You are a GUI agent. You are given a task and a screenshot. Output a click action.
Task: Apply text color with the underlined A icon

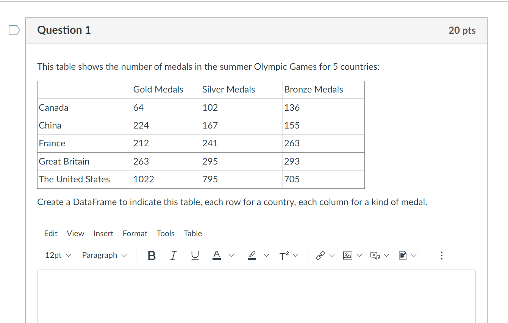click(216, 255)
